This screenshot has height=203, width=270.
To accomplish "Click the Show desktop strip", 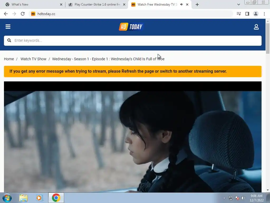I will click(268, 198).
